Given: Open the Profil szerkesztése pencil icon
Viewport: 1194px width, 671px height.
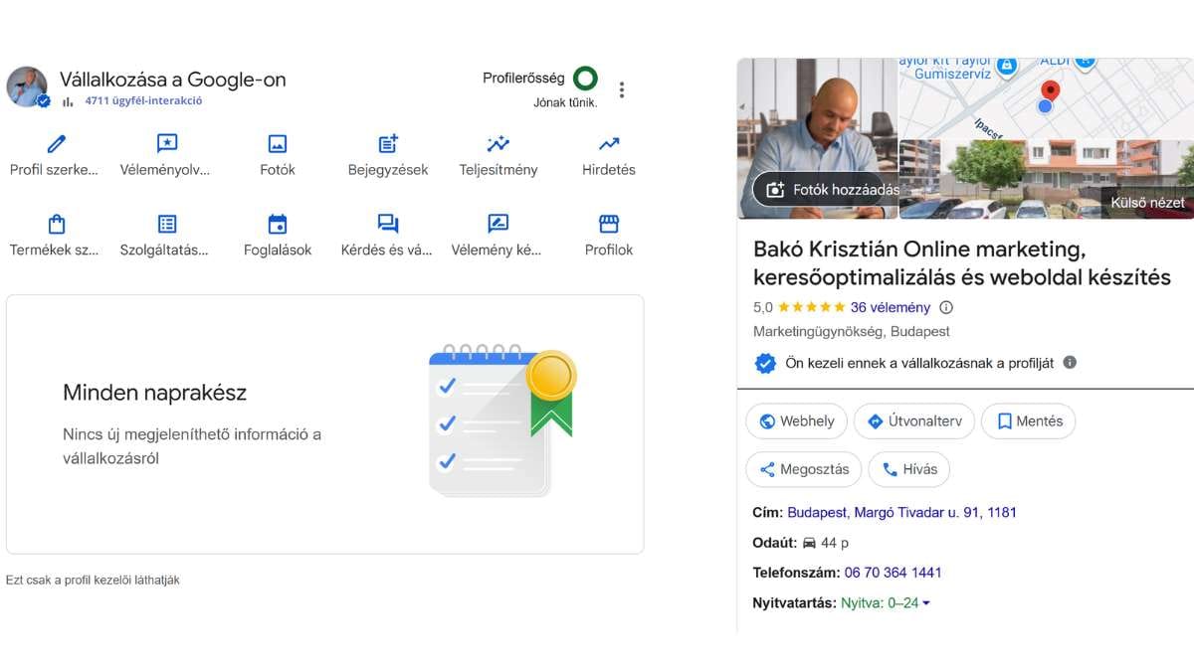Looking at the screenshot, I should click(x=56, y=145).
